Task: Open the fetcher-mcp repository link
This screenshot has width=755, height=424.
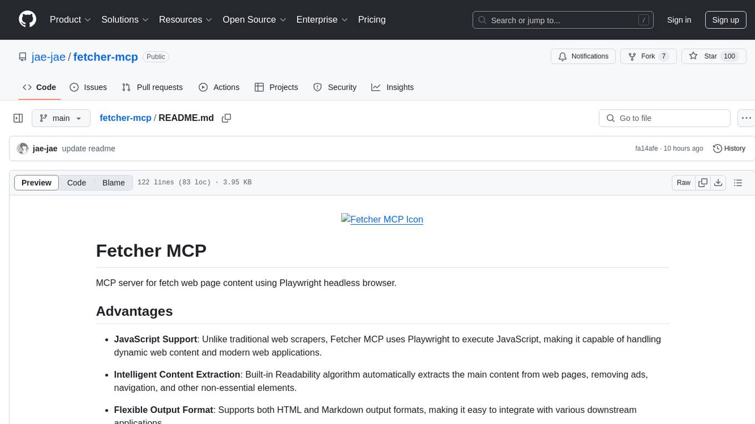Action: (x=105, y=57)
